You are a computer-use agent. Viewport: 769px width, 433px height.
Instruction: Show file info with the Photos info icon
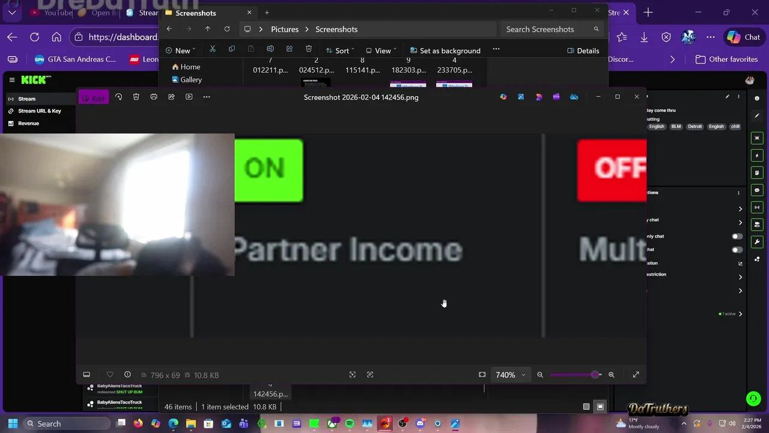[127, 375]
